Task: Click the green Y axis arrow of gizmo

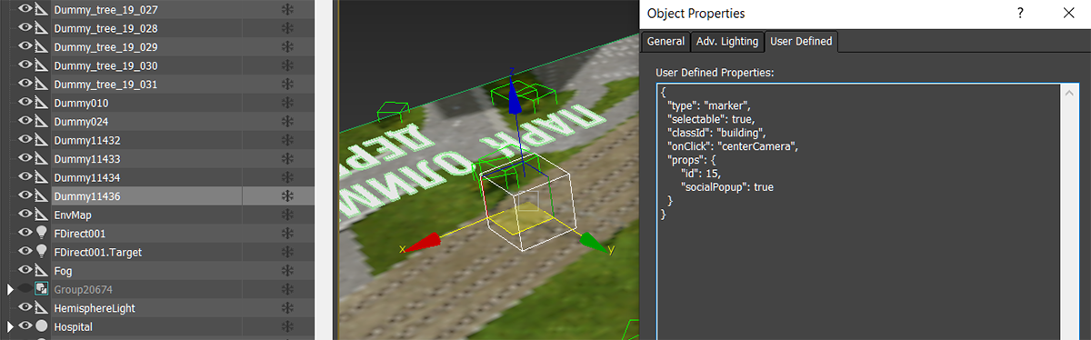Action: (594, 242)
